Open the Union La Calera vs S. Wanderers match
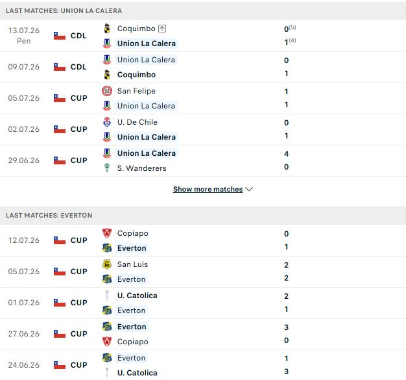Image resolution: width=406 pixels, height=380 pixels. click(203, 161)
